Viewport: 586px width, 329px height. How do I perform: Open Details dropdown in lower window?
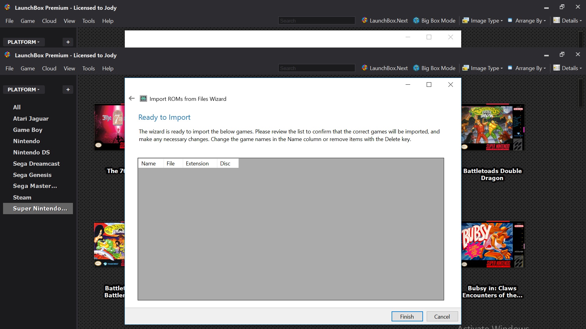pos(568,68)
